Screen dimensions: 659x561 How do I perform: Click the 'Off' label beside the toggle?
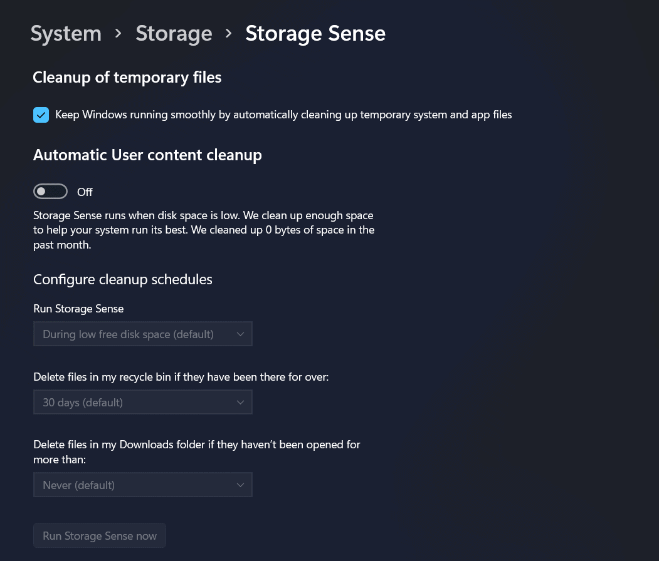[85, 192]
